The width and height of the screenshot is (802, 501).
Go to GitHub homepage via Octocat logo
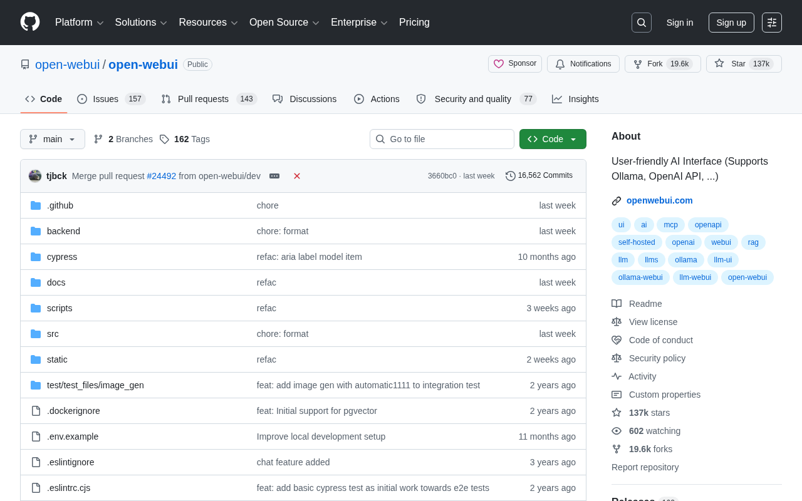pos(30,23)
